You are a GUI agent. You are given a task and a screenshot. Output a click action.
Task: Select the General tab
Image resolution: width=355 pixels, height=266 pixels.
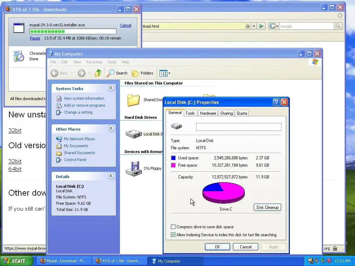point(175,113)
